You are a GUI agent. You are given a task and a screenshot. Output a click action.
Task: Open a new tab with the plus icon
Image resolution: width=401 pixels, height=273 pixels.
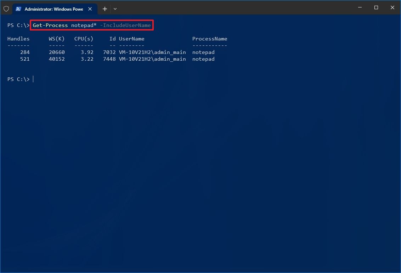[105, 9]
